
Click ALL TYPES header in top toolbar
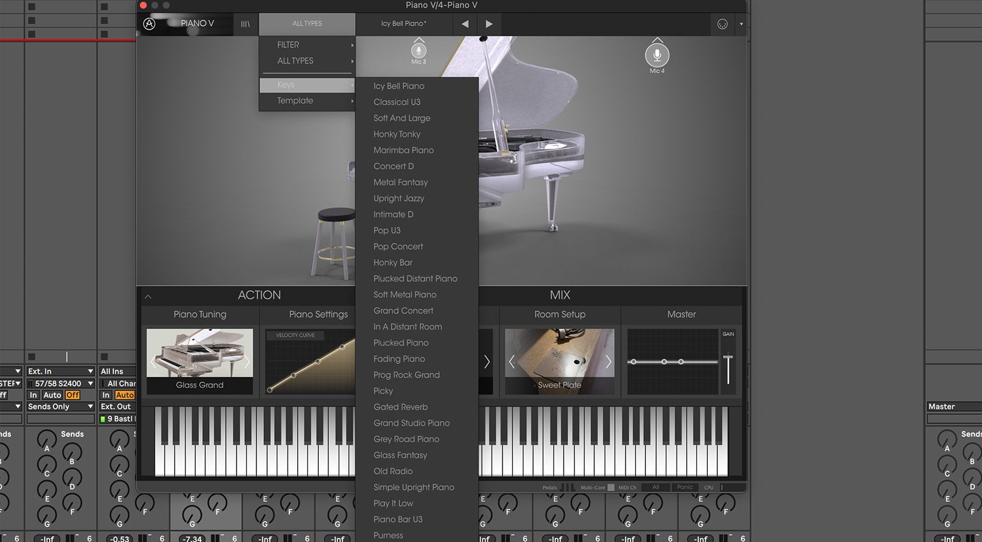click(x=307, y=24)
